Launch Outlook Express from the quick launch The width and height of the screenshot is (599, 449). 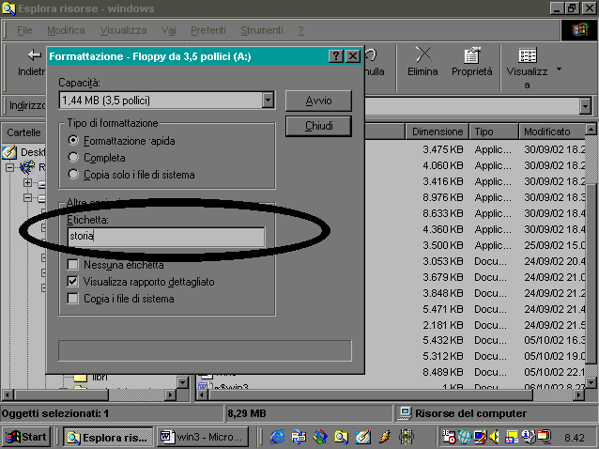(299, 437)
